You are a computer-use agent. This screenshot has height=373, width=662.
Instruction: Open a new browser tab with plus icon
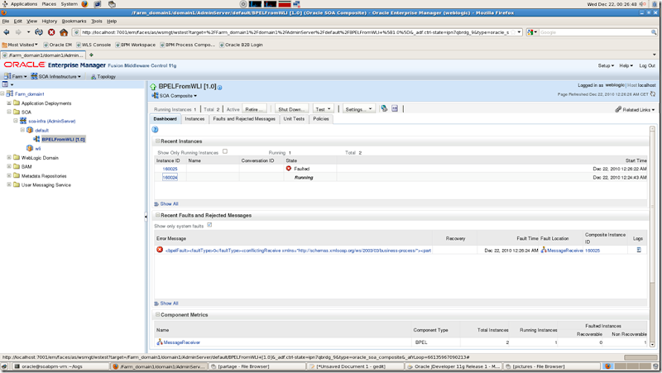(x=91, y=55)
